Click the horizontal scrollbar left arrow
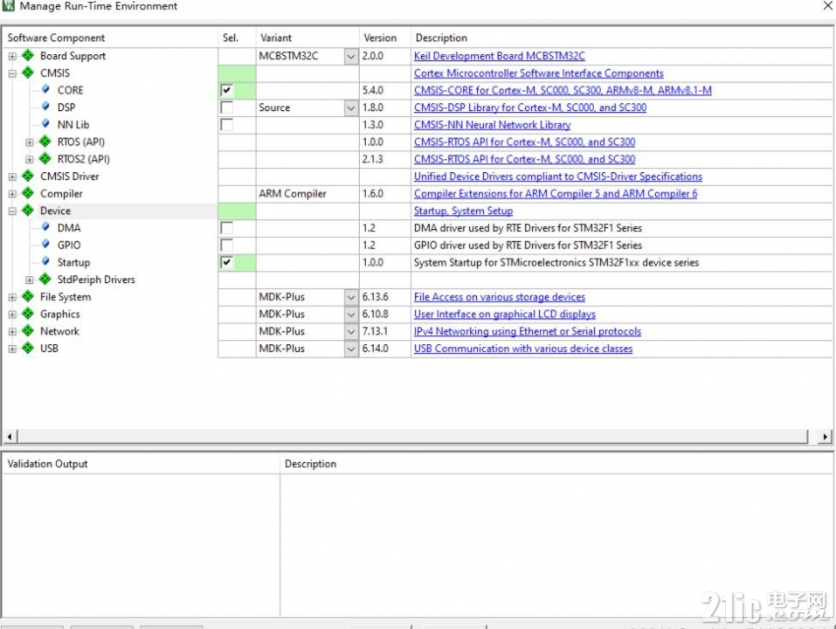This screenshot has width=836, height=629. [x=10, y=437]
